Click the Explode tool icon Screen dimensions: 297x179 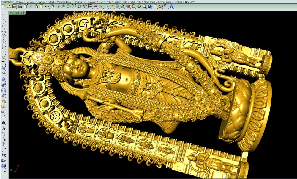click(x=4, y=107)
